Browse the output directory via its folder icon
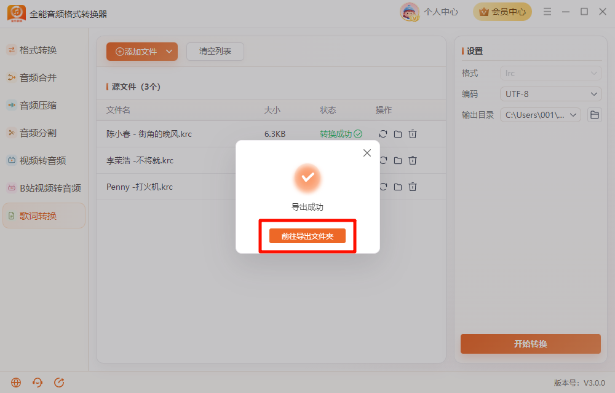This screenshot has width=615, height=393. point(595,115)
